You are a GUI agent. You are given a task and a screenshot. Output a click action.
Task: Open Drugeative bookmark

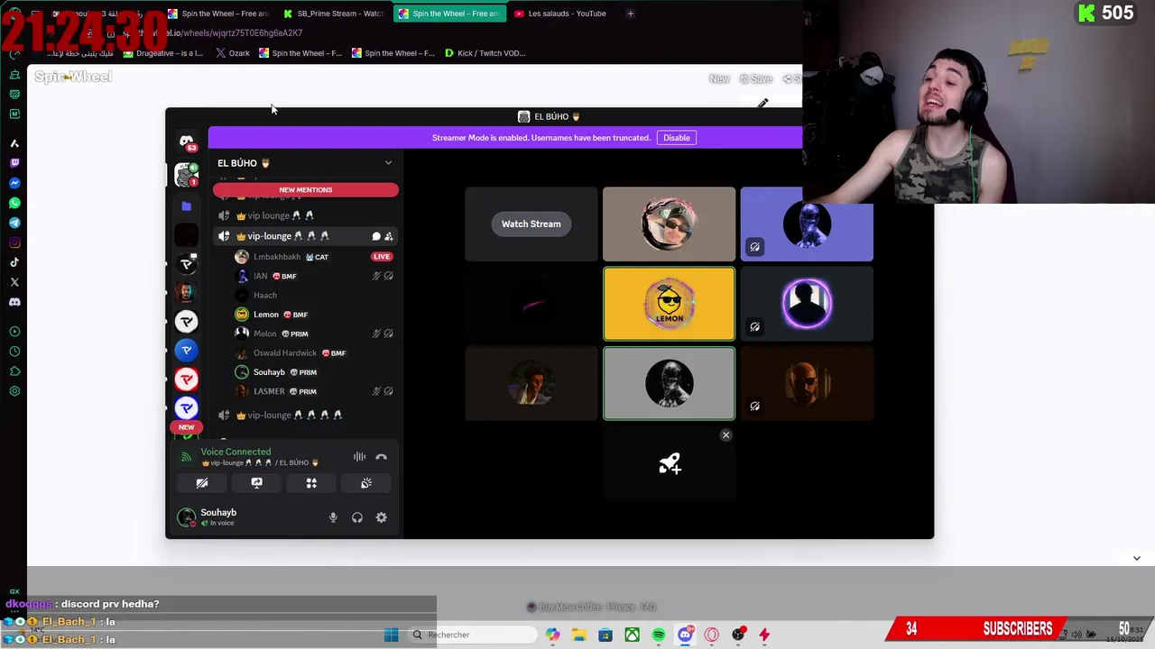[163, 53]
